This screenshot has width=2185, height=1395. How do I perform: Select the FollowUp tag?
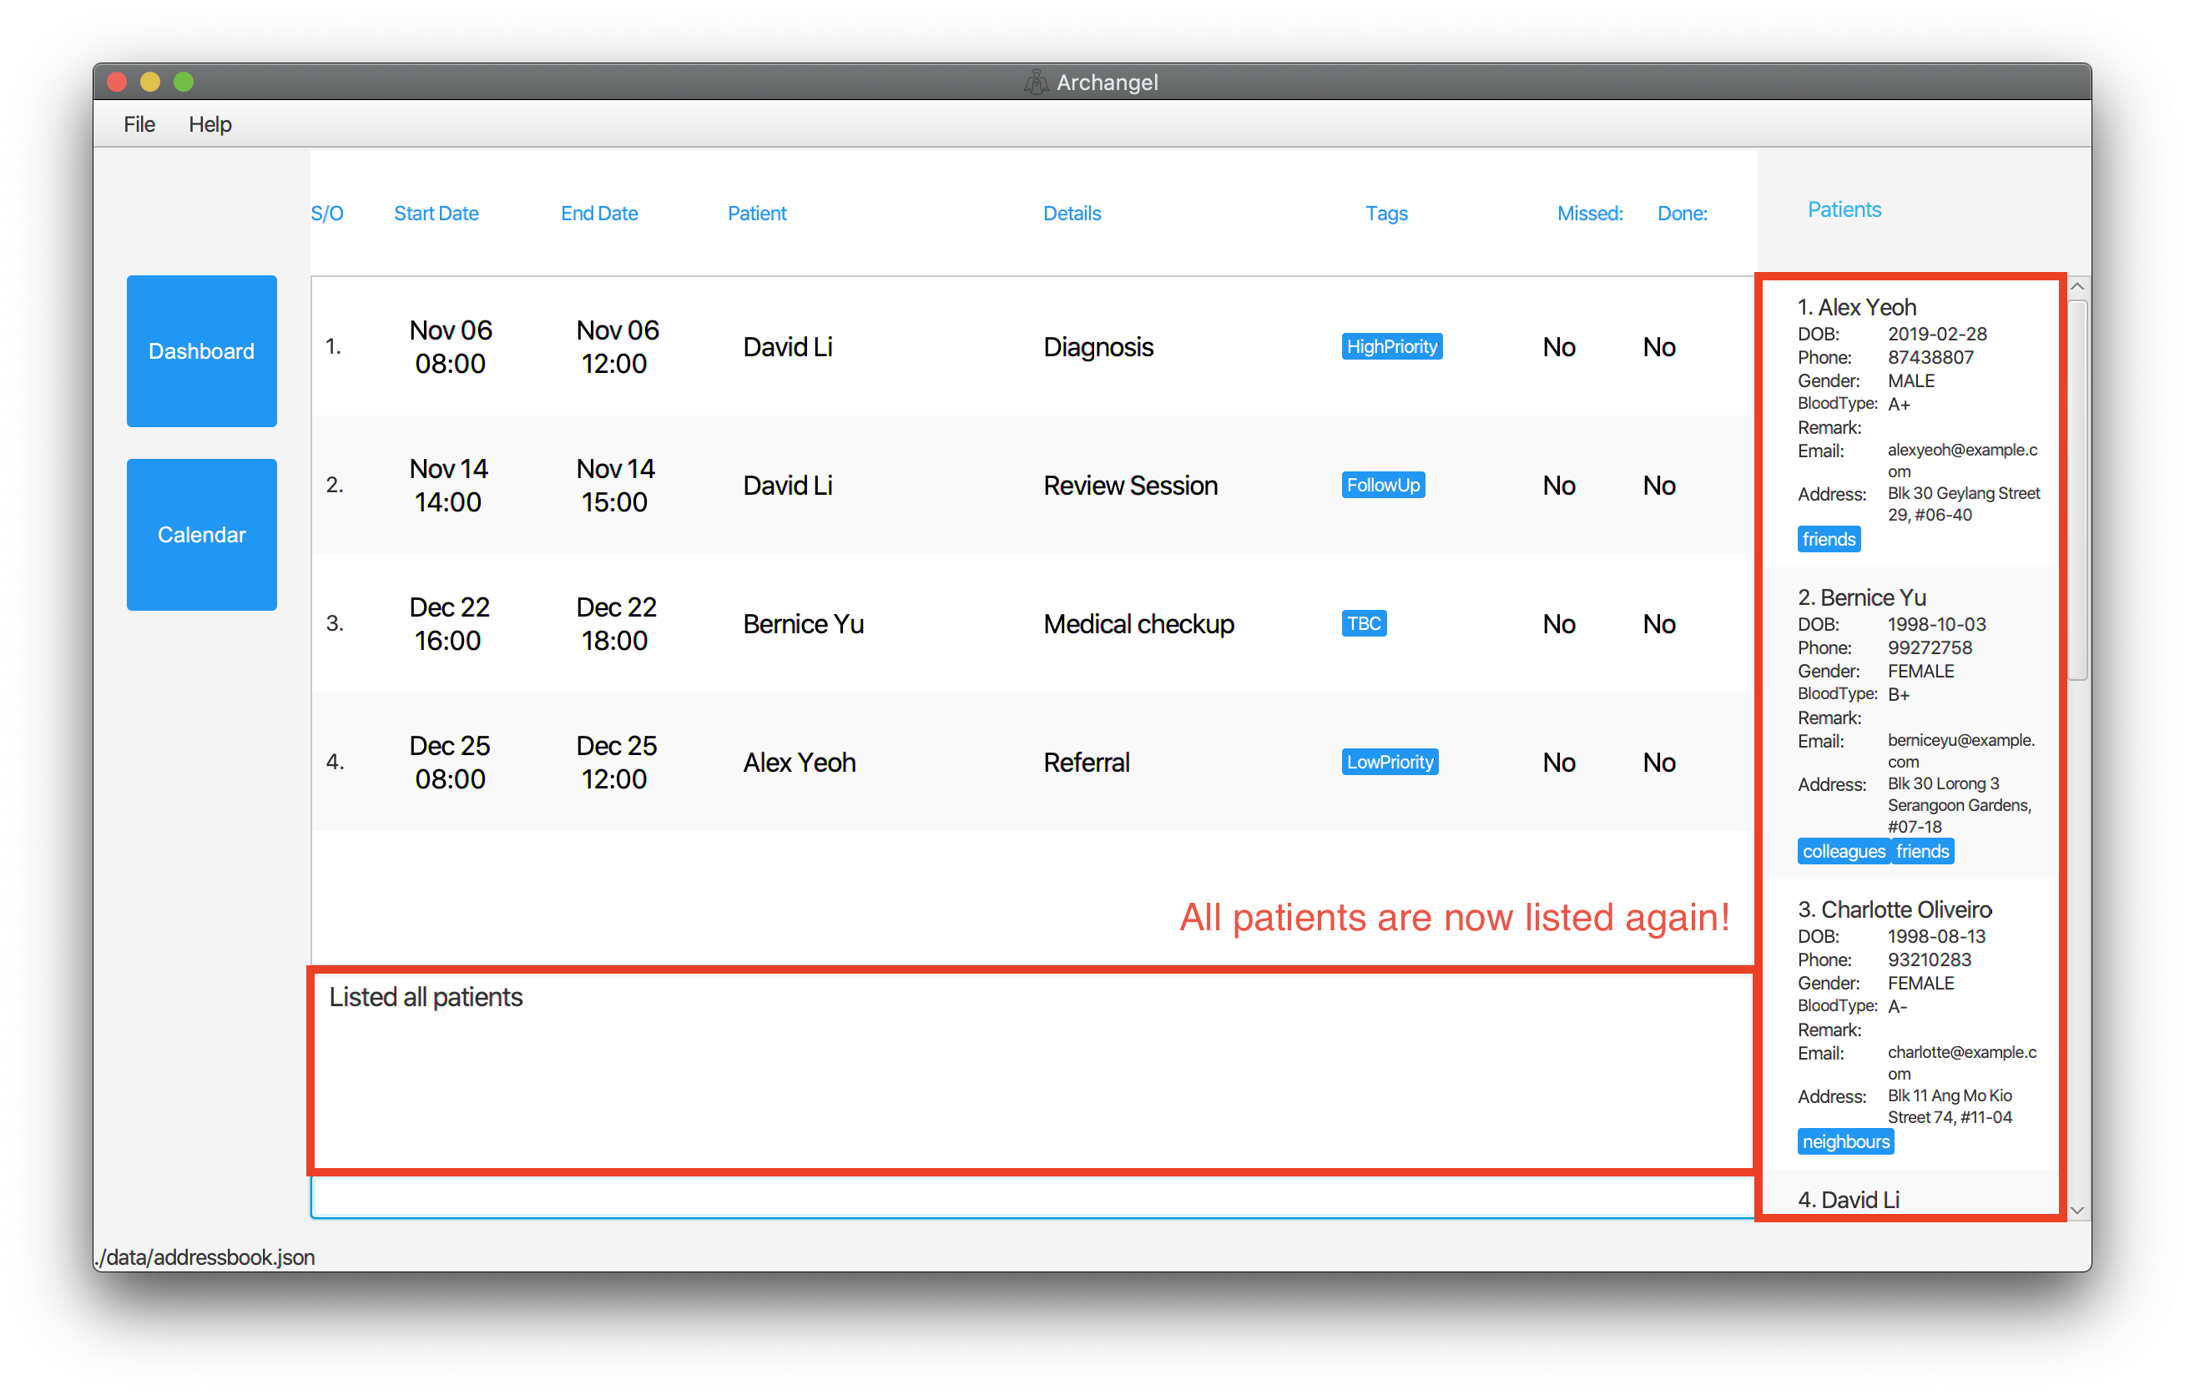(1383, 486)
